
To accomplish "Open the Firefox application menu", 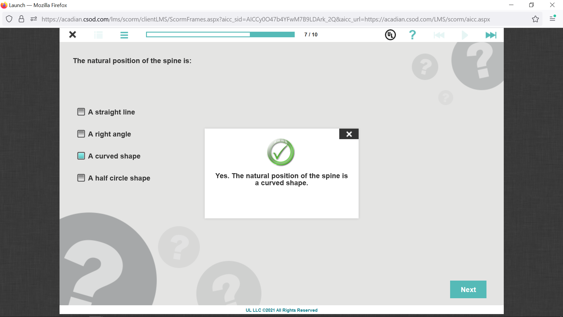I will click(552, 19).
